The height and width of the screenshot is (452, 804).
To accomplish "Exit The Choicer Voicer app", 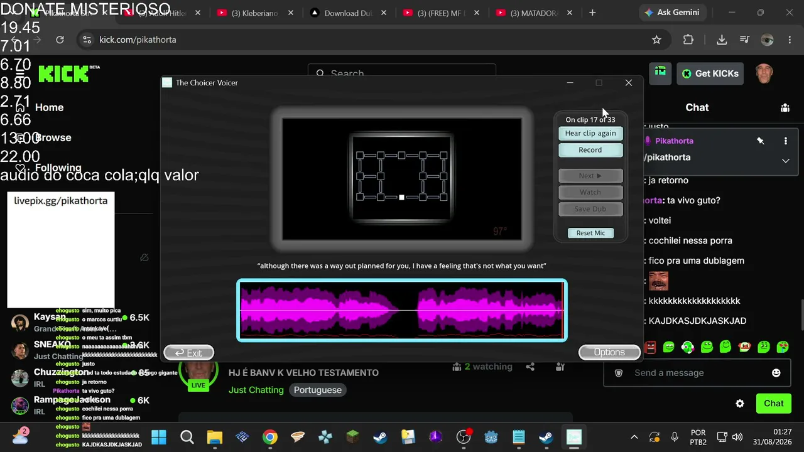I will [x=189, y=353].
